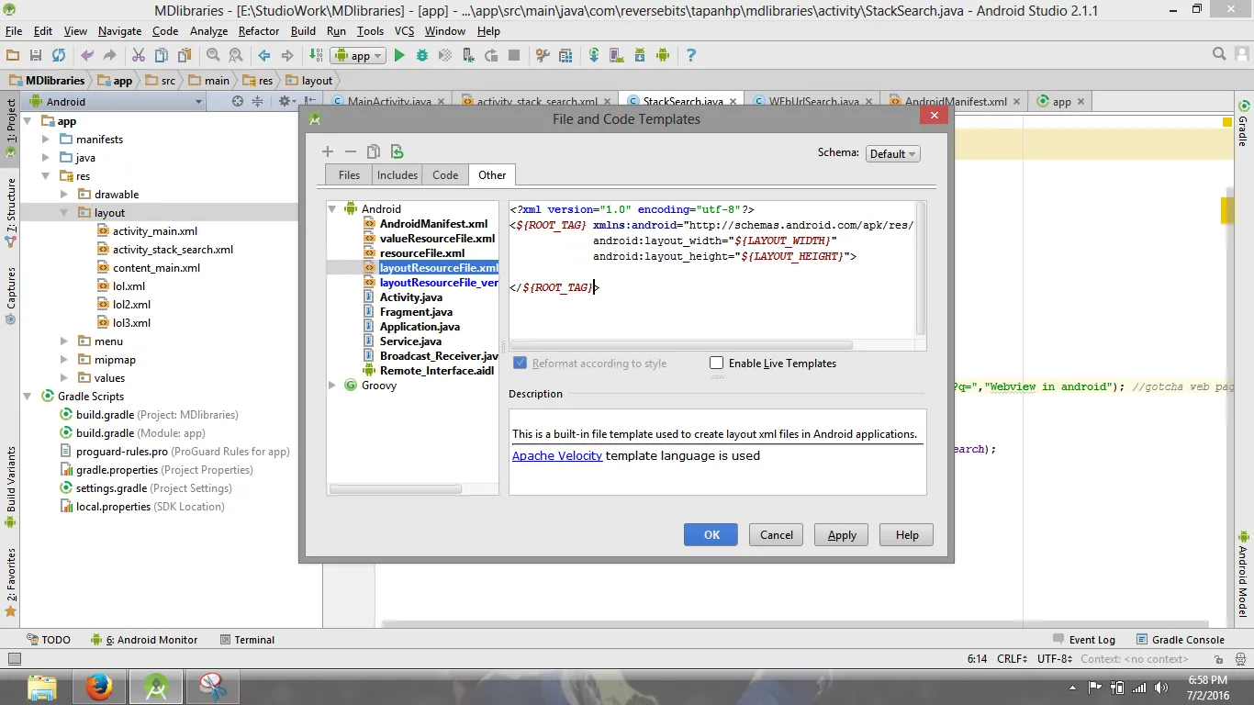Open the Terminal tool window
This screenshot has width=1254, height=705.
click(x=247, y=640)
